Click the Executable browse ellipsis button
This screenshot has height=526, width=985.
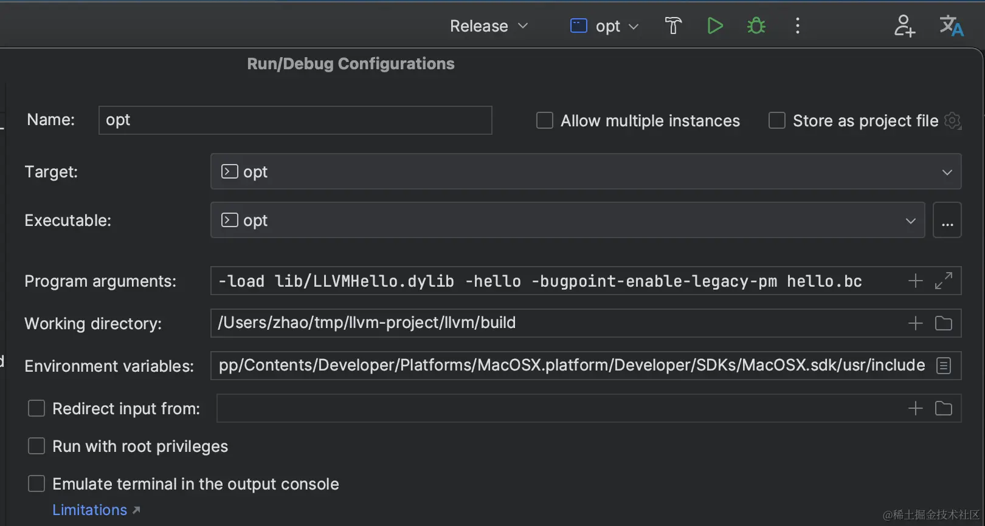coord(947,220)
